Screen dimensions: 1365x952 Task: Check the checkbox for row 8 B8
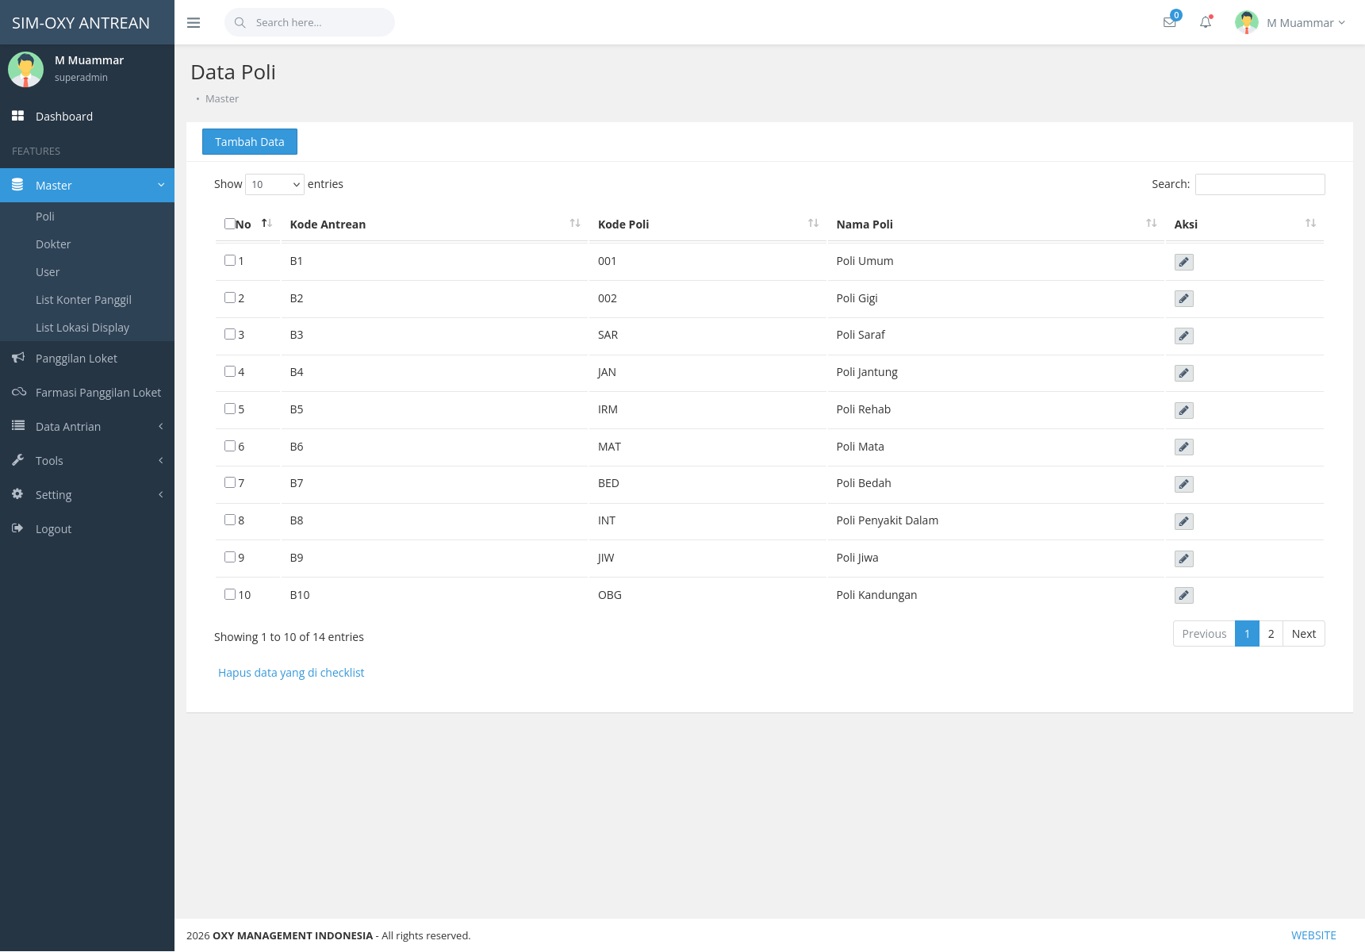click(x=230, y=520)
